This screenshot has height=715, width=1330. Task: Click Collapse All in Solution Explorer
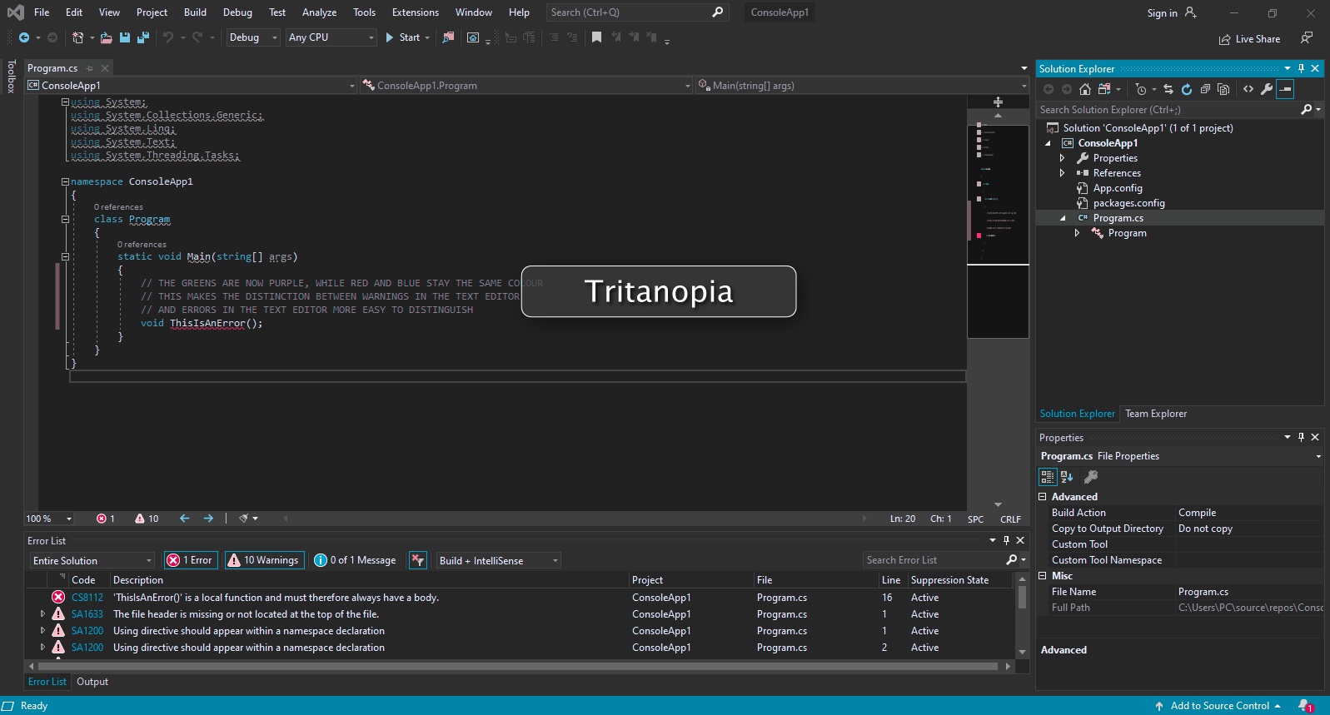click(x=1205, y=89)
